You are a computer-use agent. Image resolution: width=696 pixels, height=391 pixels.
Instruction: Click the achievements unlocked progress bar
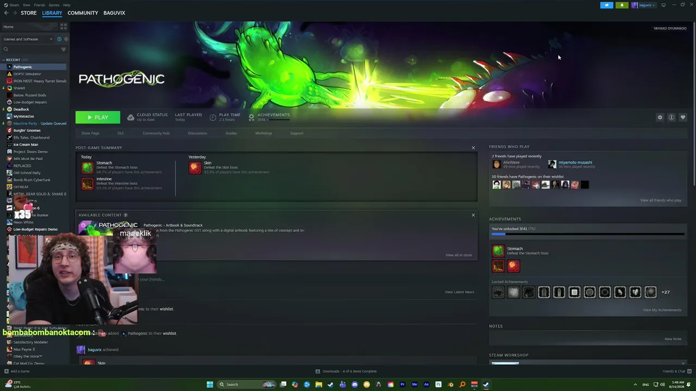pos(587,235)
